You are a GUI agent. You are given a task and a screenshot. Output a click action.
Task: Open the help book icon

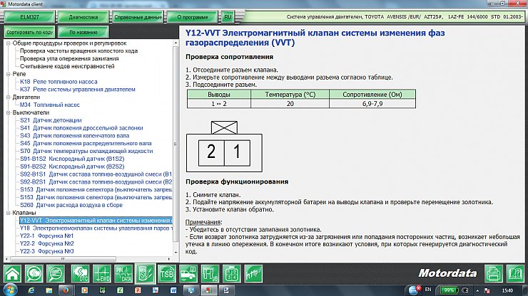515,273
